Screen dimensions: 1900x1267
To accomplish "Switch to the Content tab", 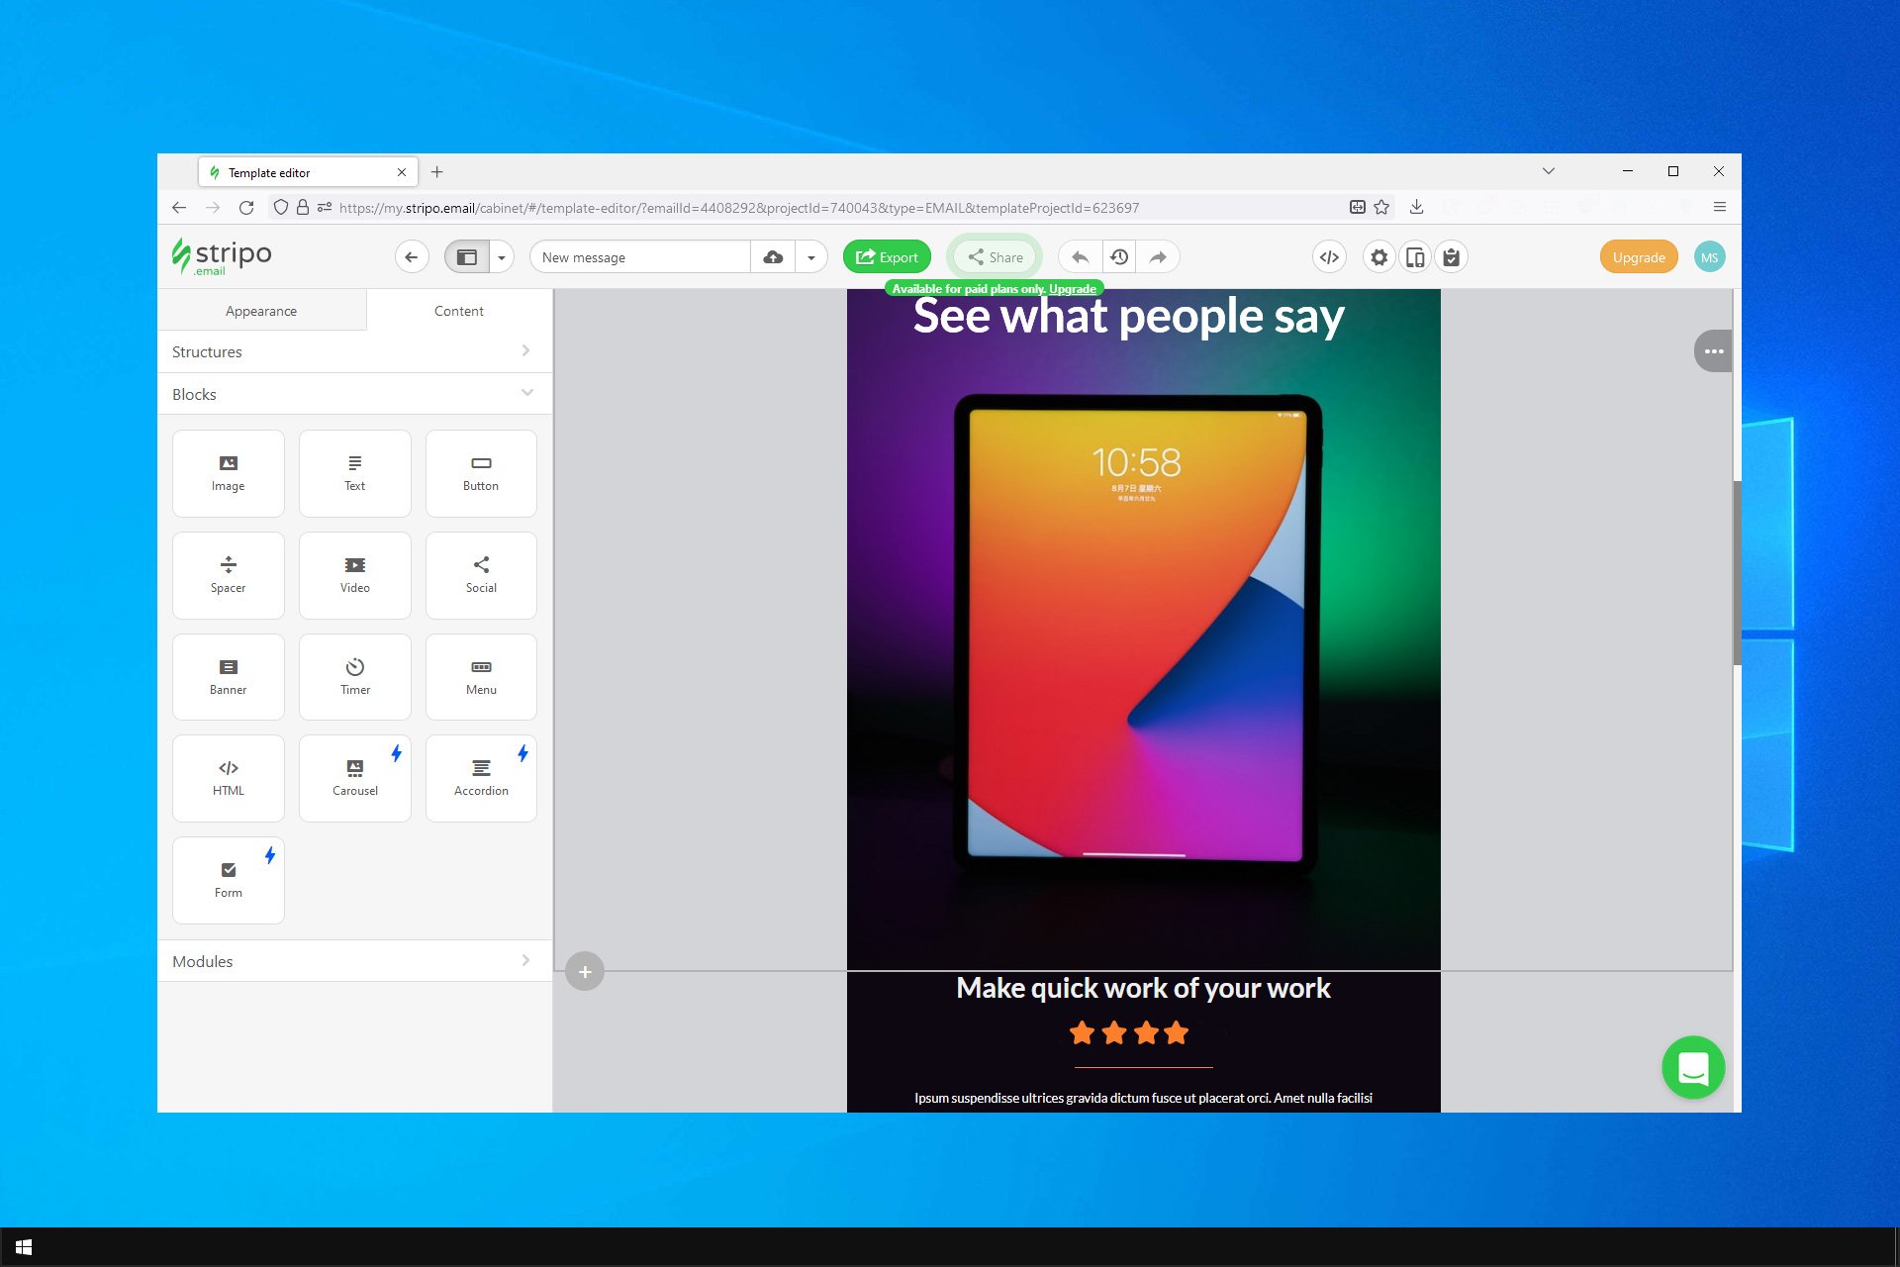I will point(459,311).
